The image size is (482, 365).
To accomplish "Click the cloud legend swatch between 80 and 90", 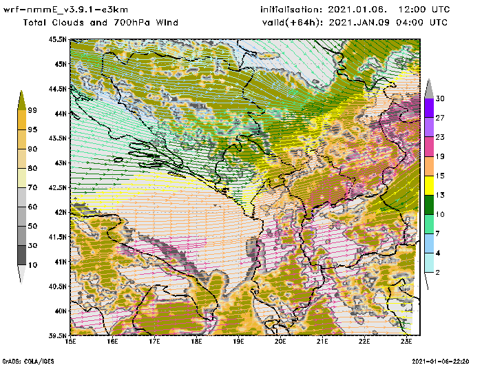I will (21, 158).
